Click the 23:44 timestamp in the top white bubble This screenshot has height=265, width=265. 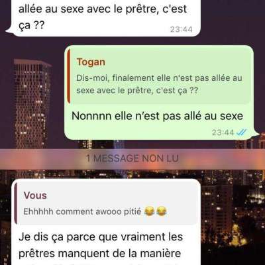point(182,29)
